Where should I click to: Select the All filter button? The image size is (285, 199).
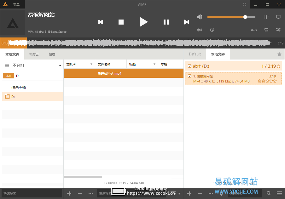click(x=9, y=76)
